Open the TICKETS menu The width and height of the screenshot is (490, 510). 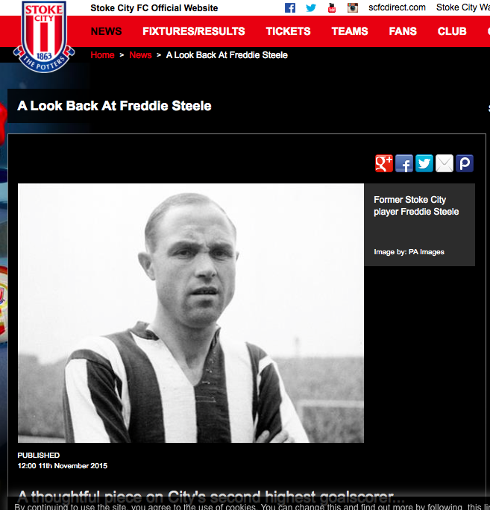[289, 31]
